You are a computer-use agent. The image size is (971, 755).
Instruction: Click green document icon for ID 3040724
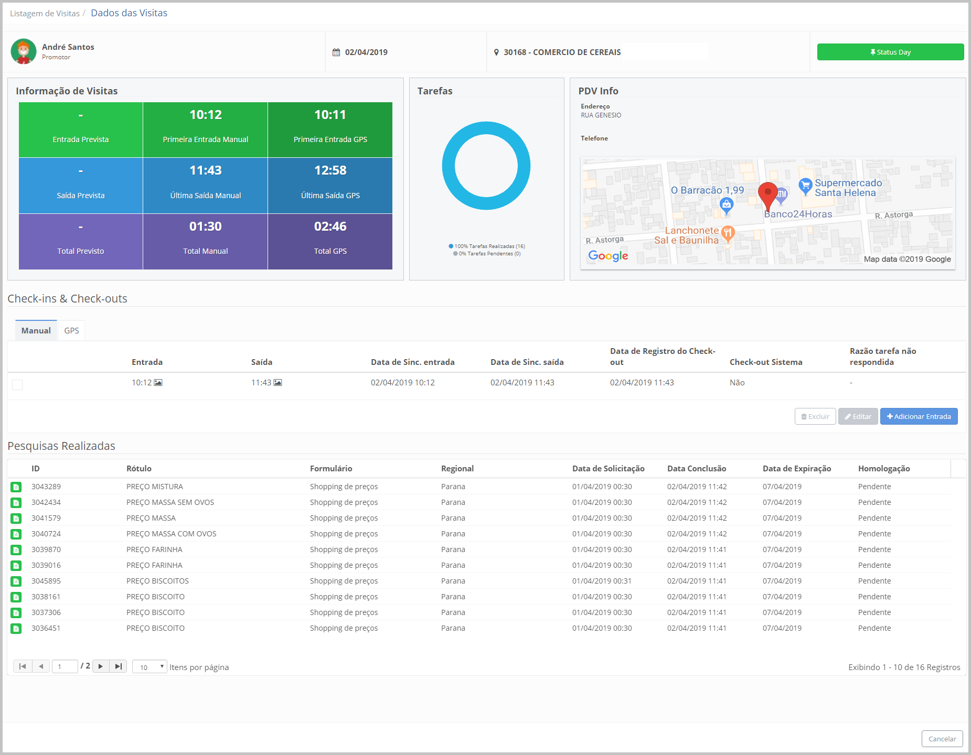click(x=16, y=534)
